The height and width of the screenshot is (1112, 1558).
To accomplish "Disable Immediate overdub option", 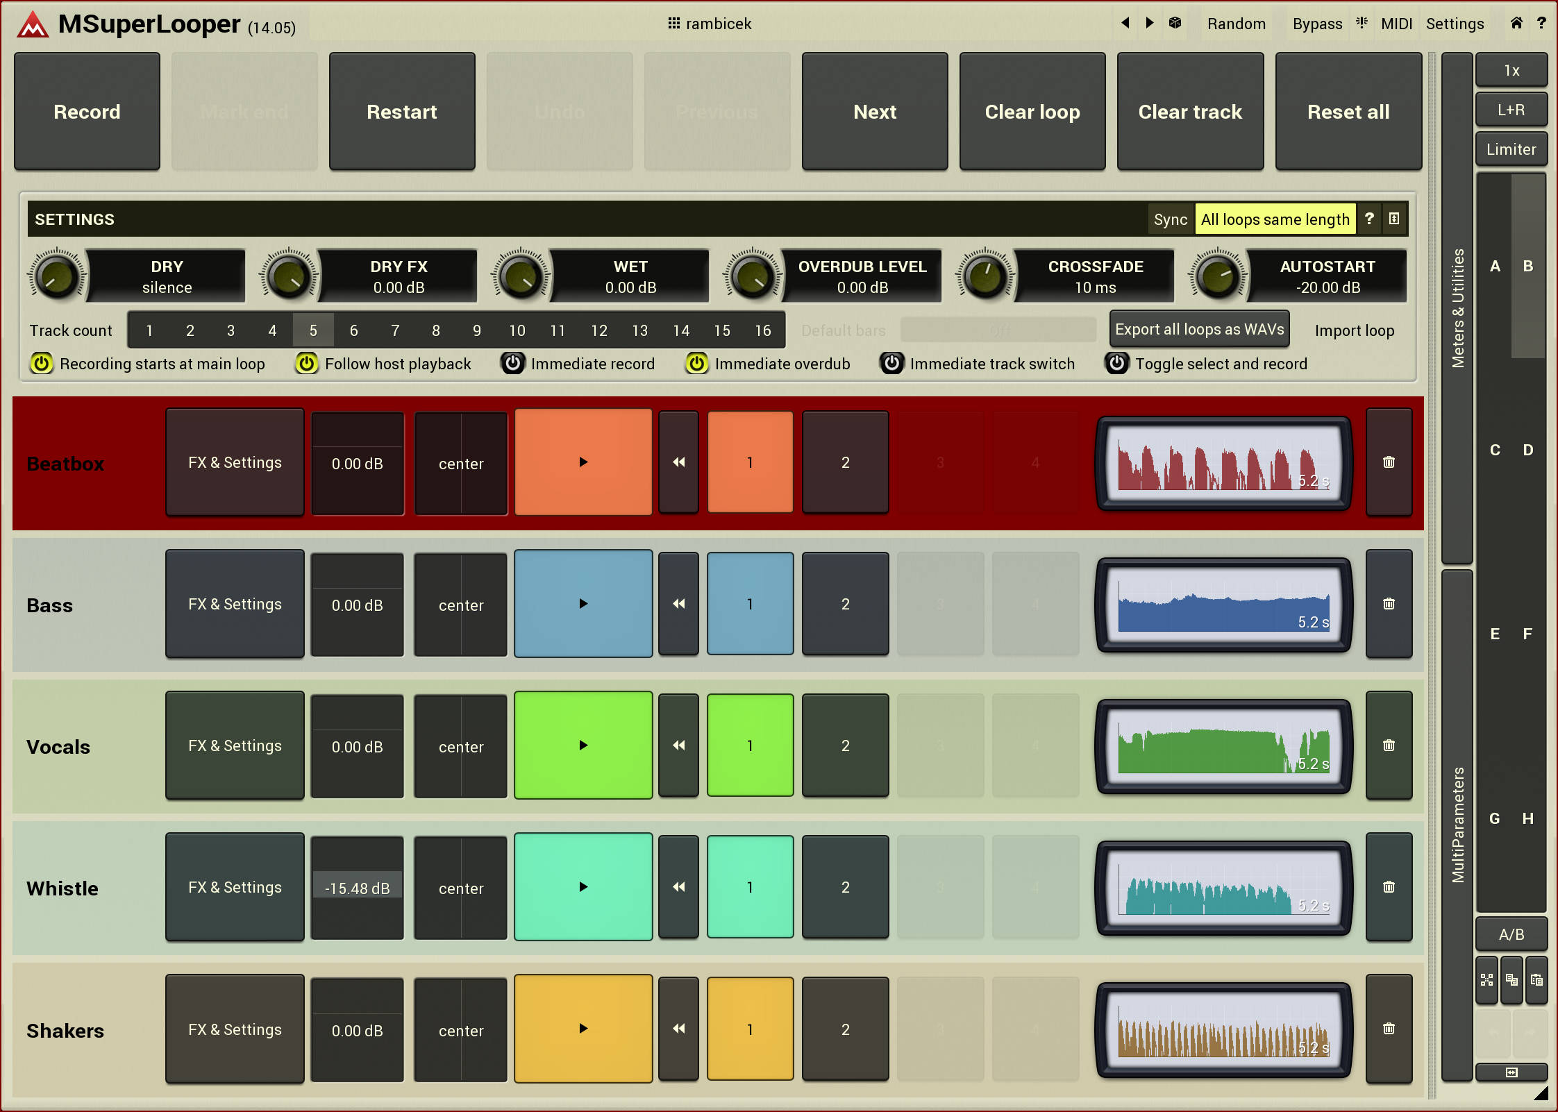I will tap(697, 364).
